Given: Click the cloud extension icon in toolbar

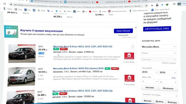Looking at the screenshot, I should tap(162, 5).
